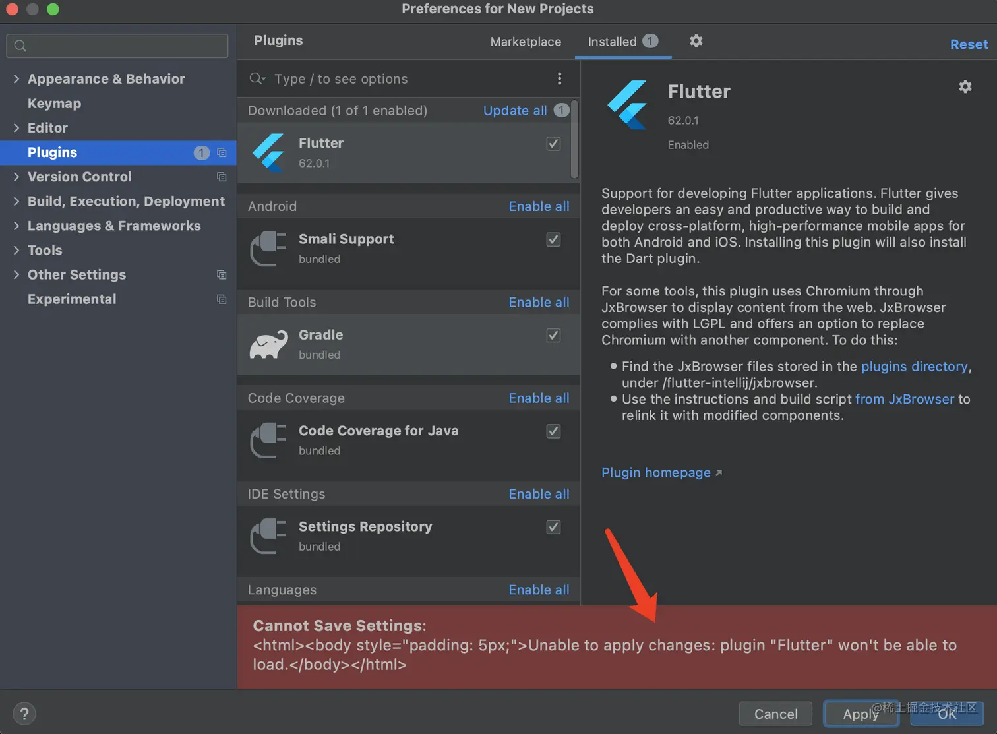This screenshot has height=734, width=997.
Task: Click the plugin list vertical scrollbar
Action: (574, 140)
